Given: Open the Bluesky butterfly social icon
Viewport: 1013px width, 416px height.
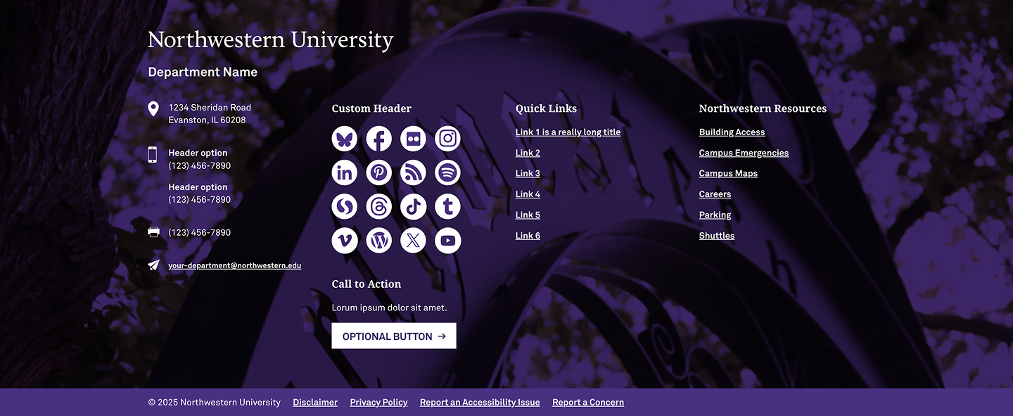Looking at the screenshot, I should (x=345, y=139).
